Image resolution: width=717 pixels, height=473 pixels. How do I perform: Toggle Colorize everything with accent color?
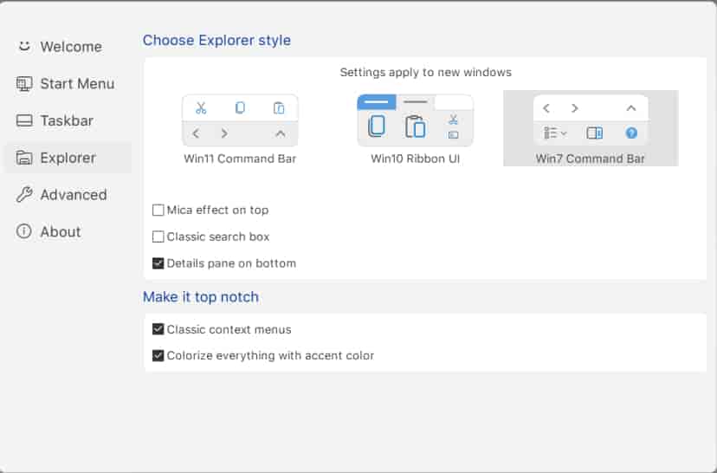pyautogui.click(x=158, y=355)
